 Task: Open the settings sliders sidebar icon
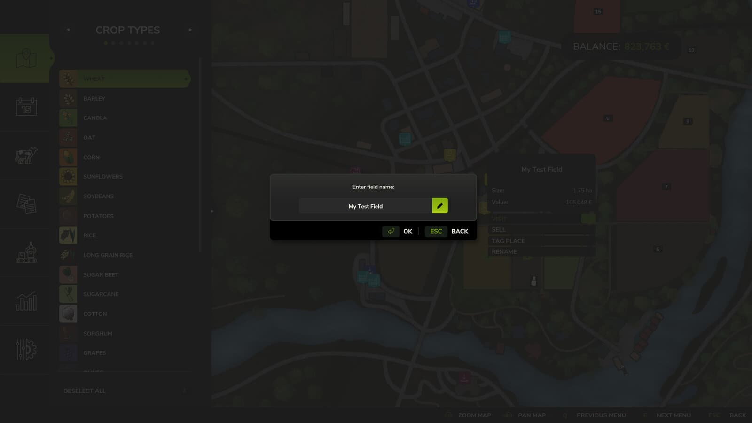pos(26,350)
